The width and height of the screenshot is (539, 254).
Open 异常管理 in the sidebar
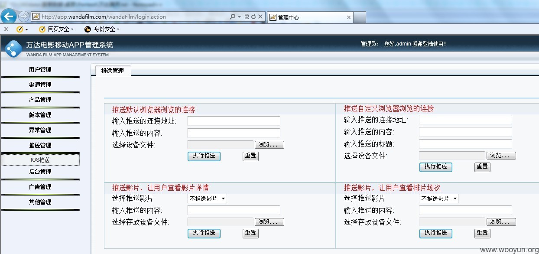click(40, 130)
